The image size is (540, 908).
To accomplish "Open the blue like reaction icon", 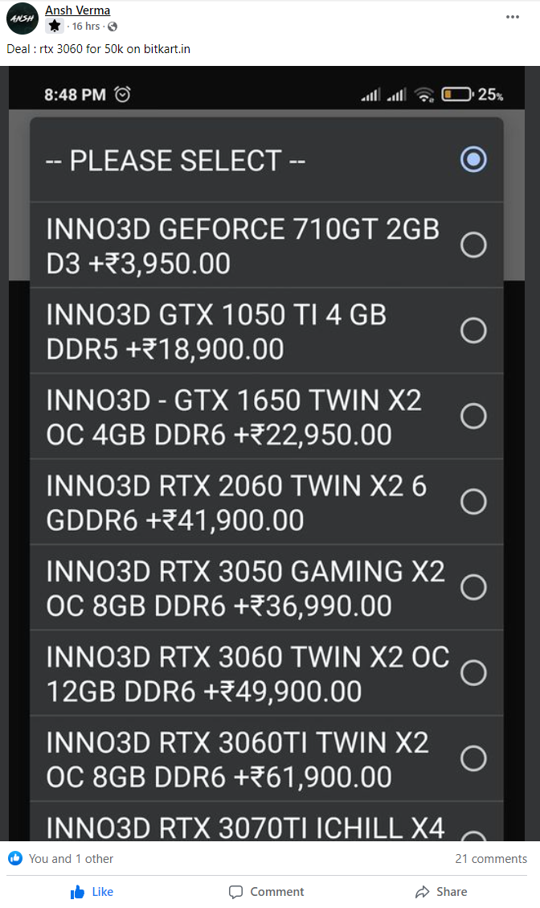I will coord(15,858).
